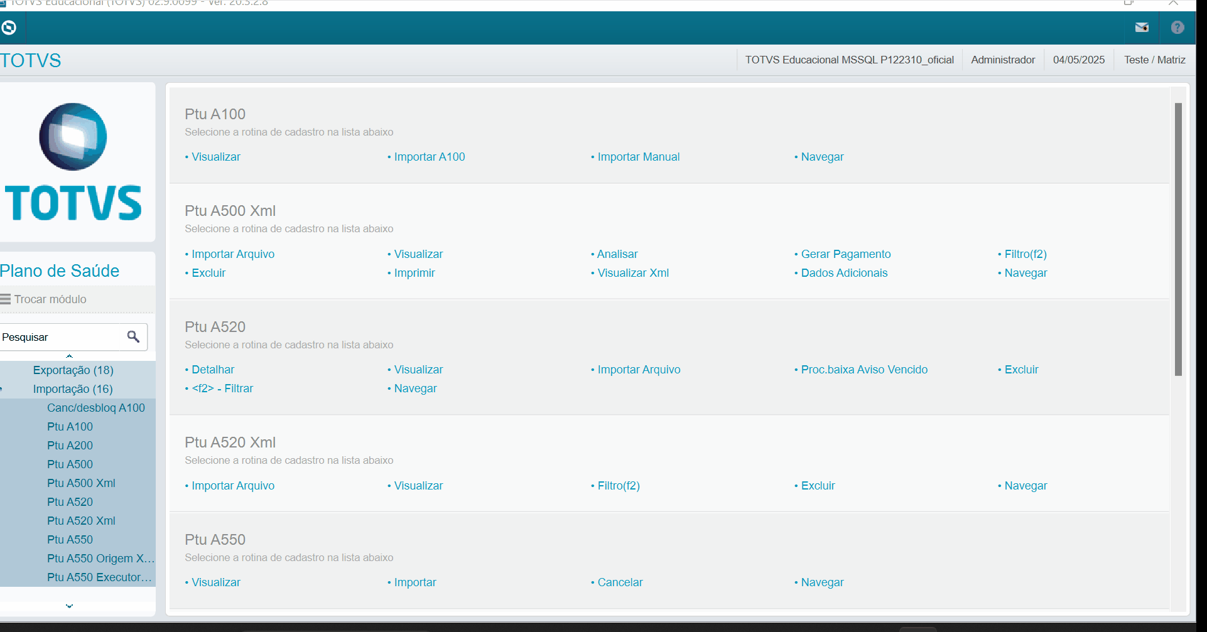The height and width of the screenshot is (632, 1207).
Task: Click Importar Arquivo under Ptu A500 Xml
Action: (x=233, y=254)
